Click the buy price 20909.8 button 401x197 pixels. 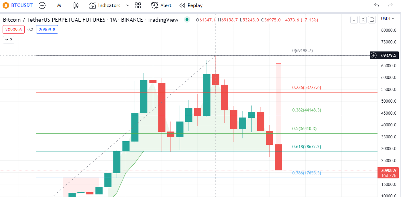coord(47,29)
